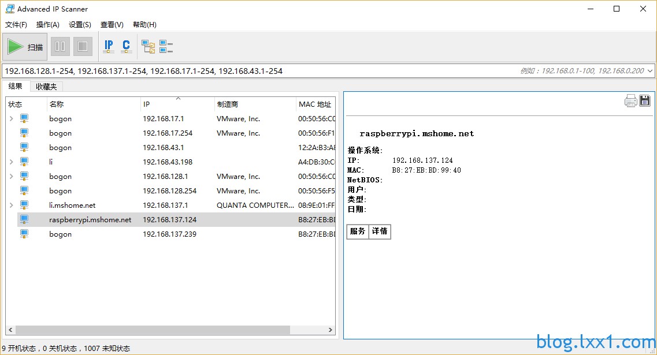Collapse all results with the list icon
Viewport: 657px width, 355px height.
coord(166,47)
